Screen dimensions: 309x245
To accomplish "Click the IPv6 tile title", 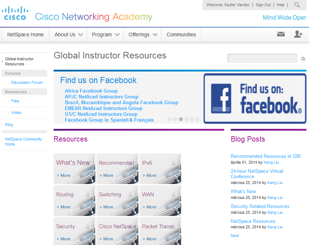I will pos(147,163).
